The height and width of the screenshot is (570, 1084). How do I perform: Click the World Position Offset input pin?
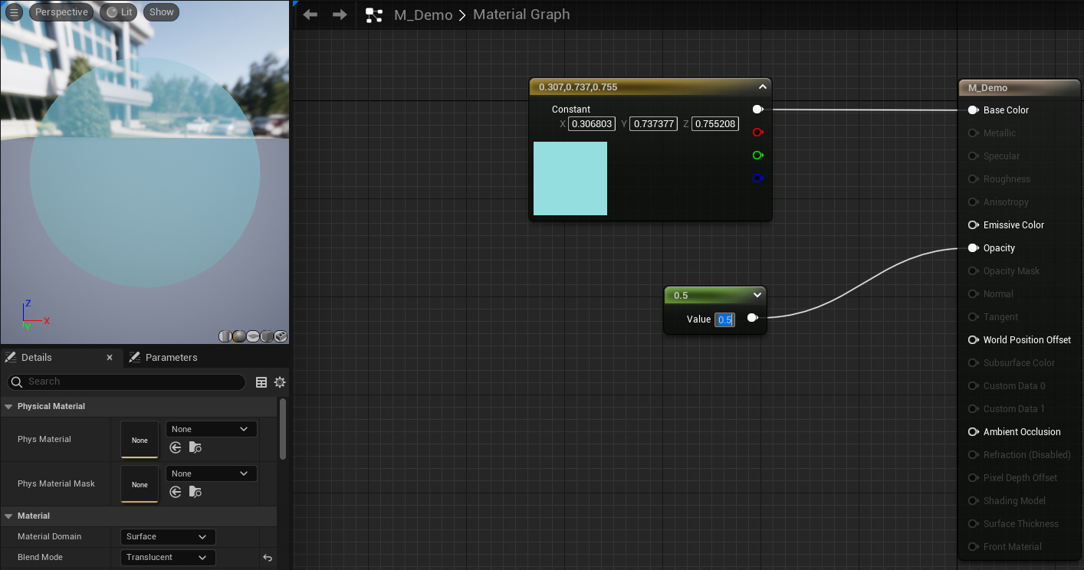click(973, 340)
